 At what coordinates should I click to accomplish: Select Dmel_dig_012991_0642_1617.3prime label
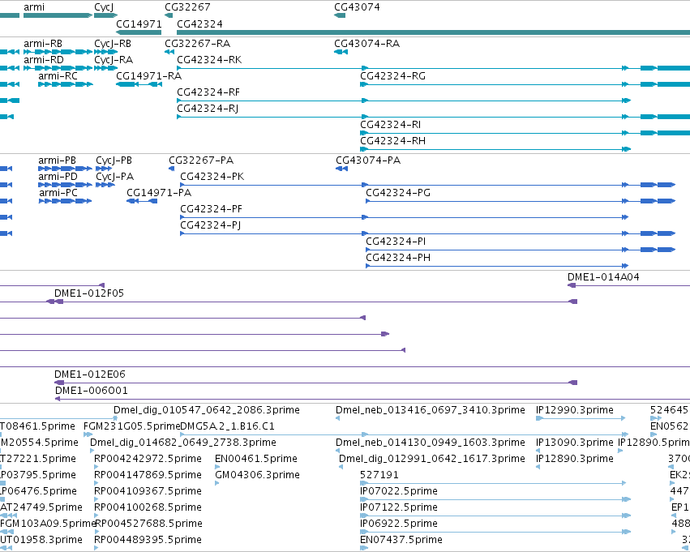coord(432,460)
